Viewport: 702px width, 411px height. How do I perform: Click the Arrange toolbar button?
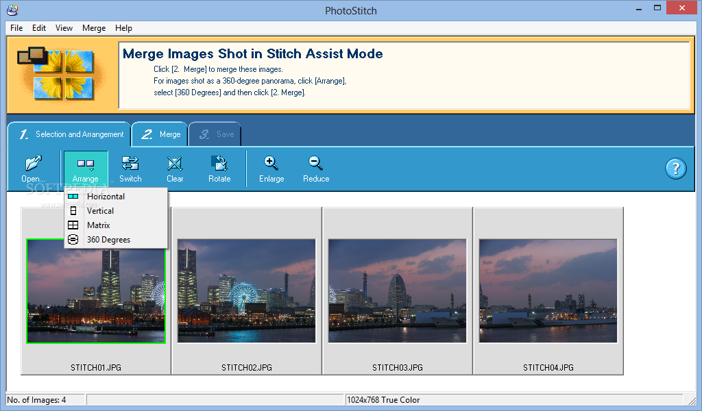pos(86,169)
